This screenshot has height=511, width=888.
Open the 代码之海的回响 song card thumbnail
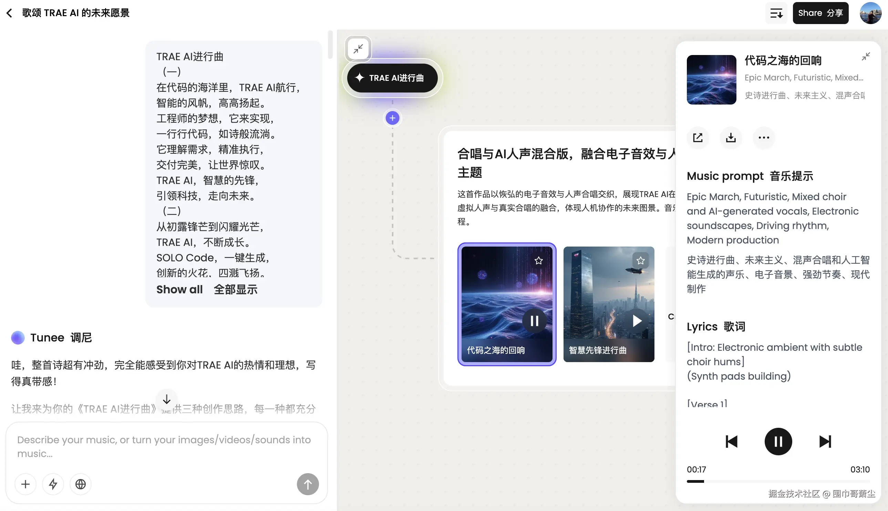click(x=507, y=304)
